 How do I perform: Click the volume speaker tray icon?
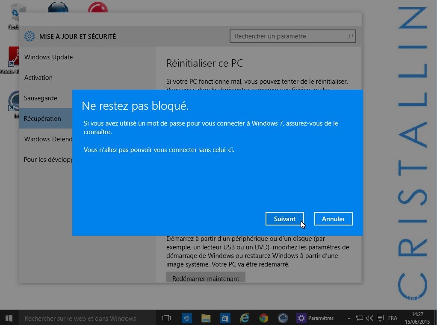click(370, 318)
